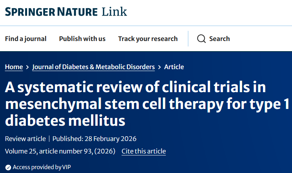292x173 pixels.
Task: Click Access provided by VIP text
Action: tap(42, 167)
